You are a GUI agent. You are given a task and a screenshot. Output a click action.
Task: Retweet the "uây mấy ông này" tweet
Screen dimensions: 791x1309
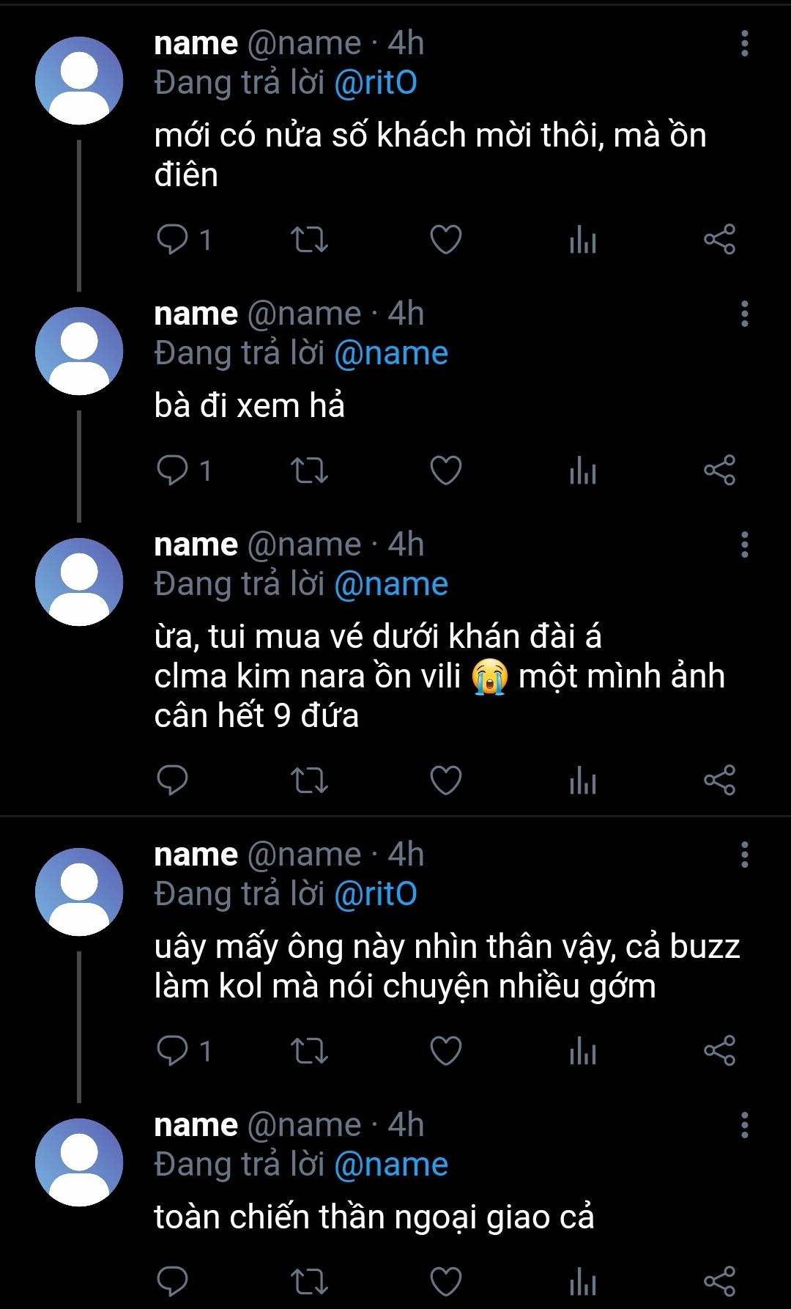[309, 1051]
